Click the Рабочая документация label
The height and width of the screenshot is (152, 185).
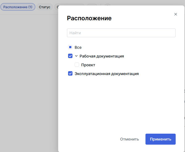tap(102, 56)
